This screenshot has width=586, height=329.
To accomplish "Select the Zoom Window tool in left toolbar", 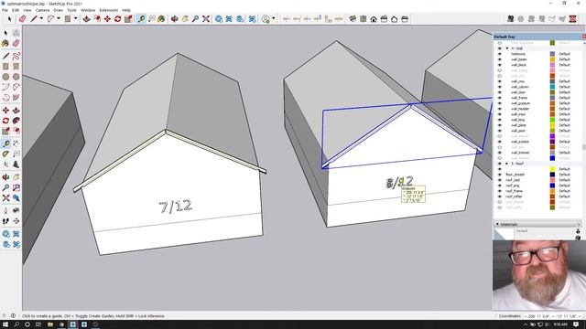I will point(16,187).
